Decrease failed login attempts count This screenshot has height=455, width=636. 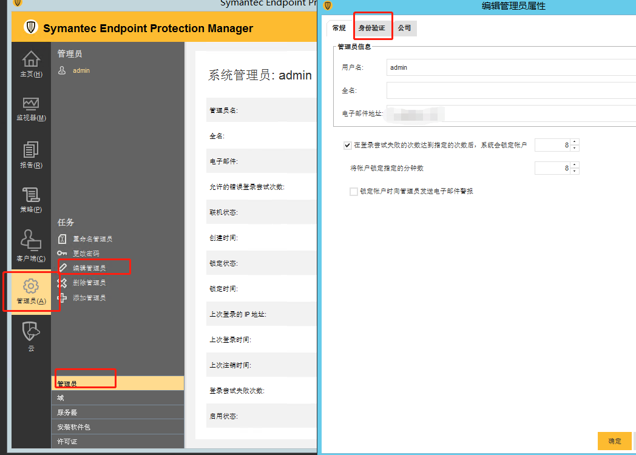pyautogui.click(x=575, y=148)
